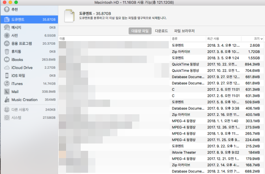Click the 20.37GB applications size value
This screenshot has width=265, height=174.
(49, 43)
